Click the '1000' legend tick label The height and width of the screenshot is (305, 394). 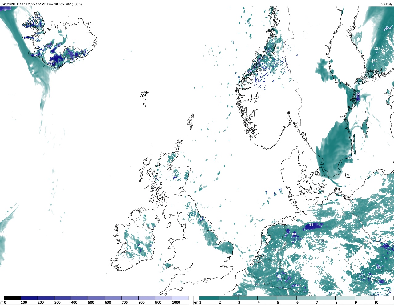point(176,302)
